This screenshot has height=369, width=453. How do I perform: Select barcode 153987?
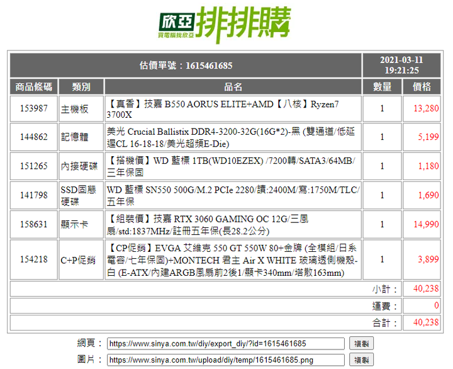point(34,108)
